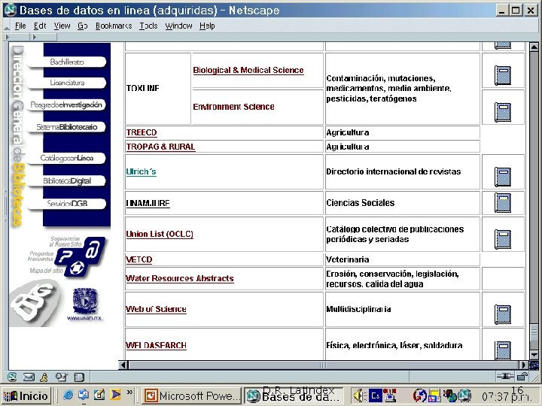Click the horizontal scrollbar right arrow
This screenshot has width=542, height=406.
tap(524, 365)
